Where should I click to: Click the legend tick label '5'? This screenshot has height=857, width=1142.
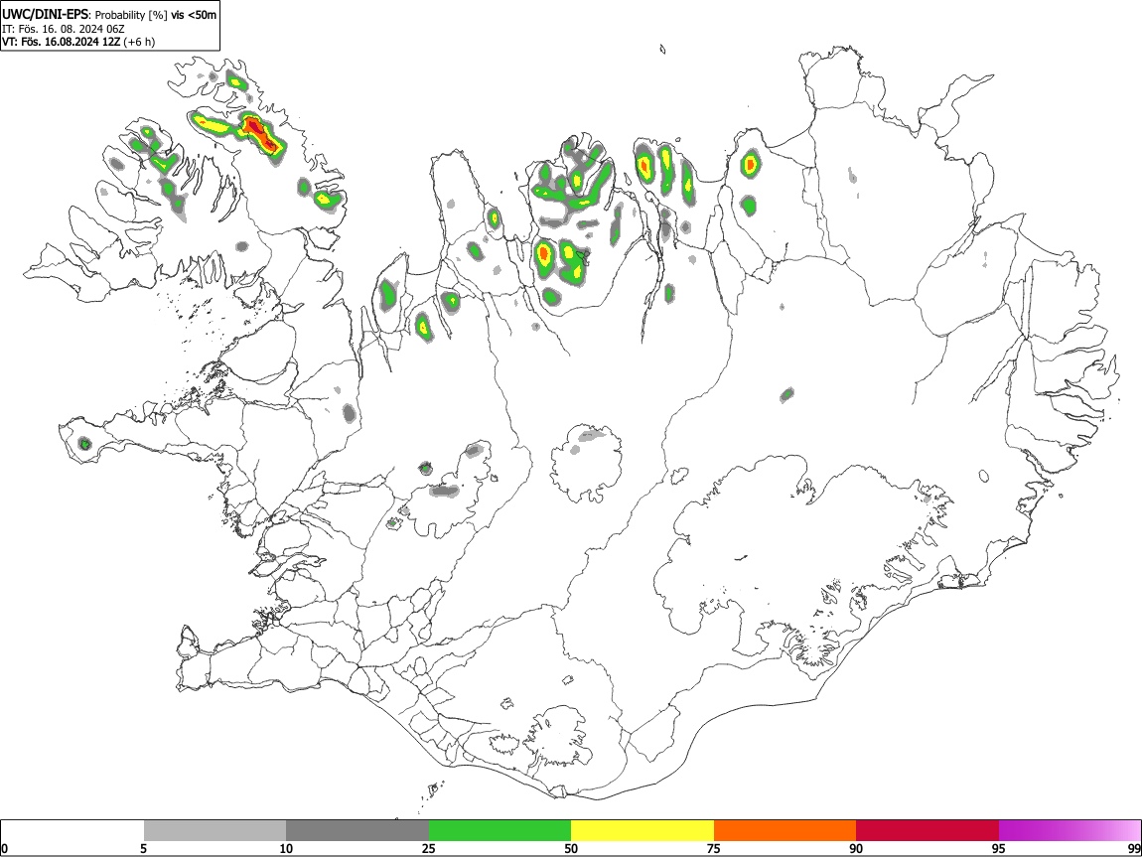coord(143,848)
